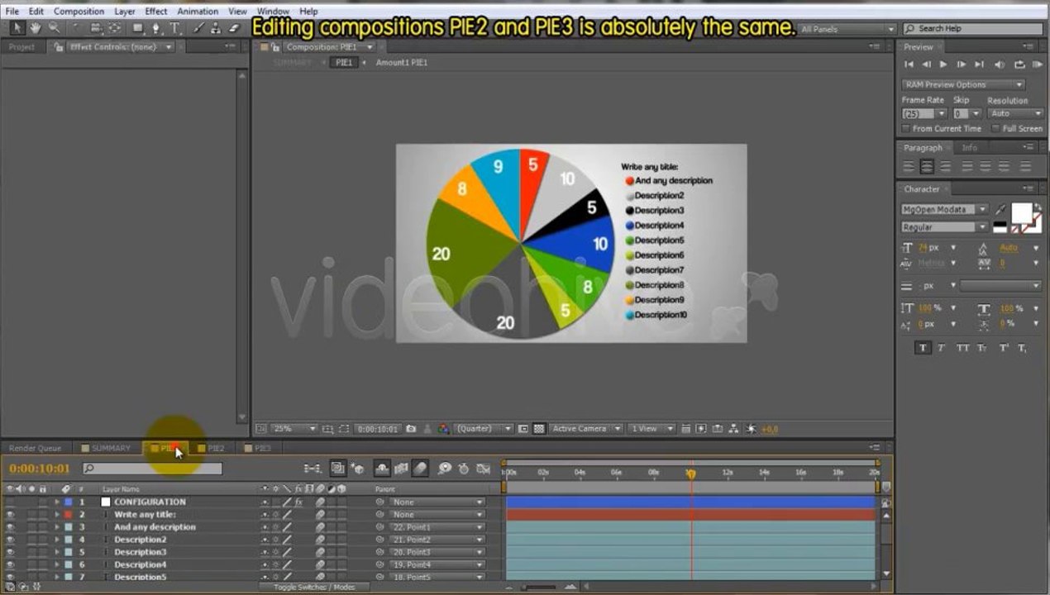This screenshot has height=595, width=1050.
Task: Open parent dropdown showing 22. Point1
Action: [x=437, y=527]
